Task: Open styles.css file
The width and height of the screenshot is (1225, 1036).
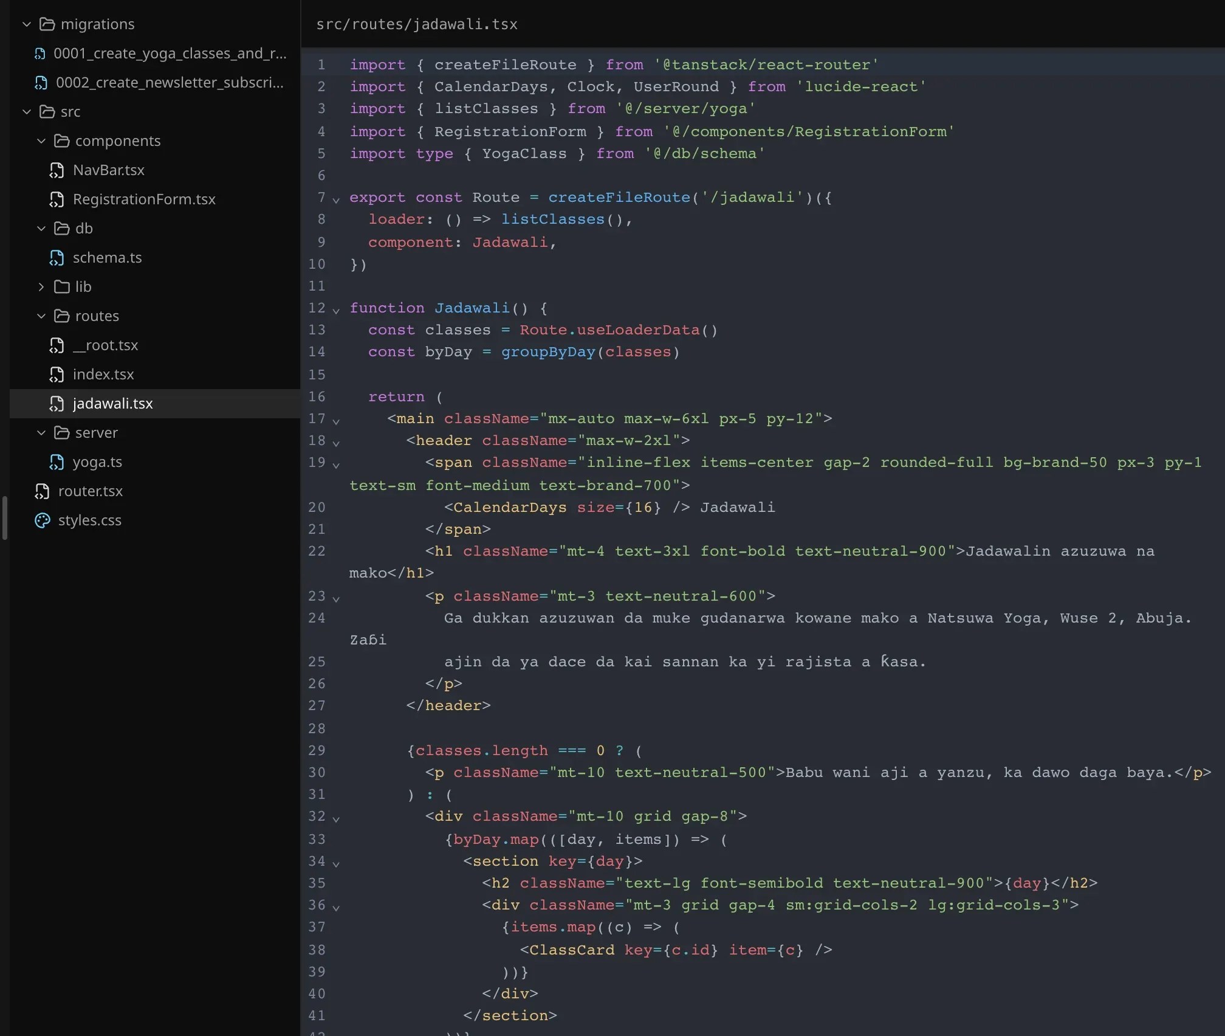Action: (90, 520)
